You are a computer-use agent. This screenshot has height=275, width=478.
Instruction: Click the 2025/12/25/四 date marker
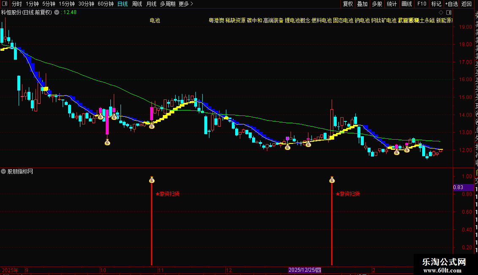(305, 270)
